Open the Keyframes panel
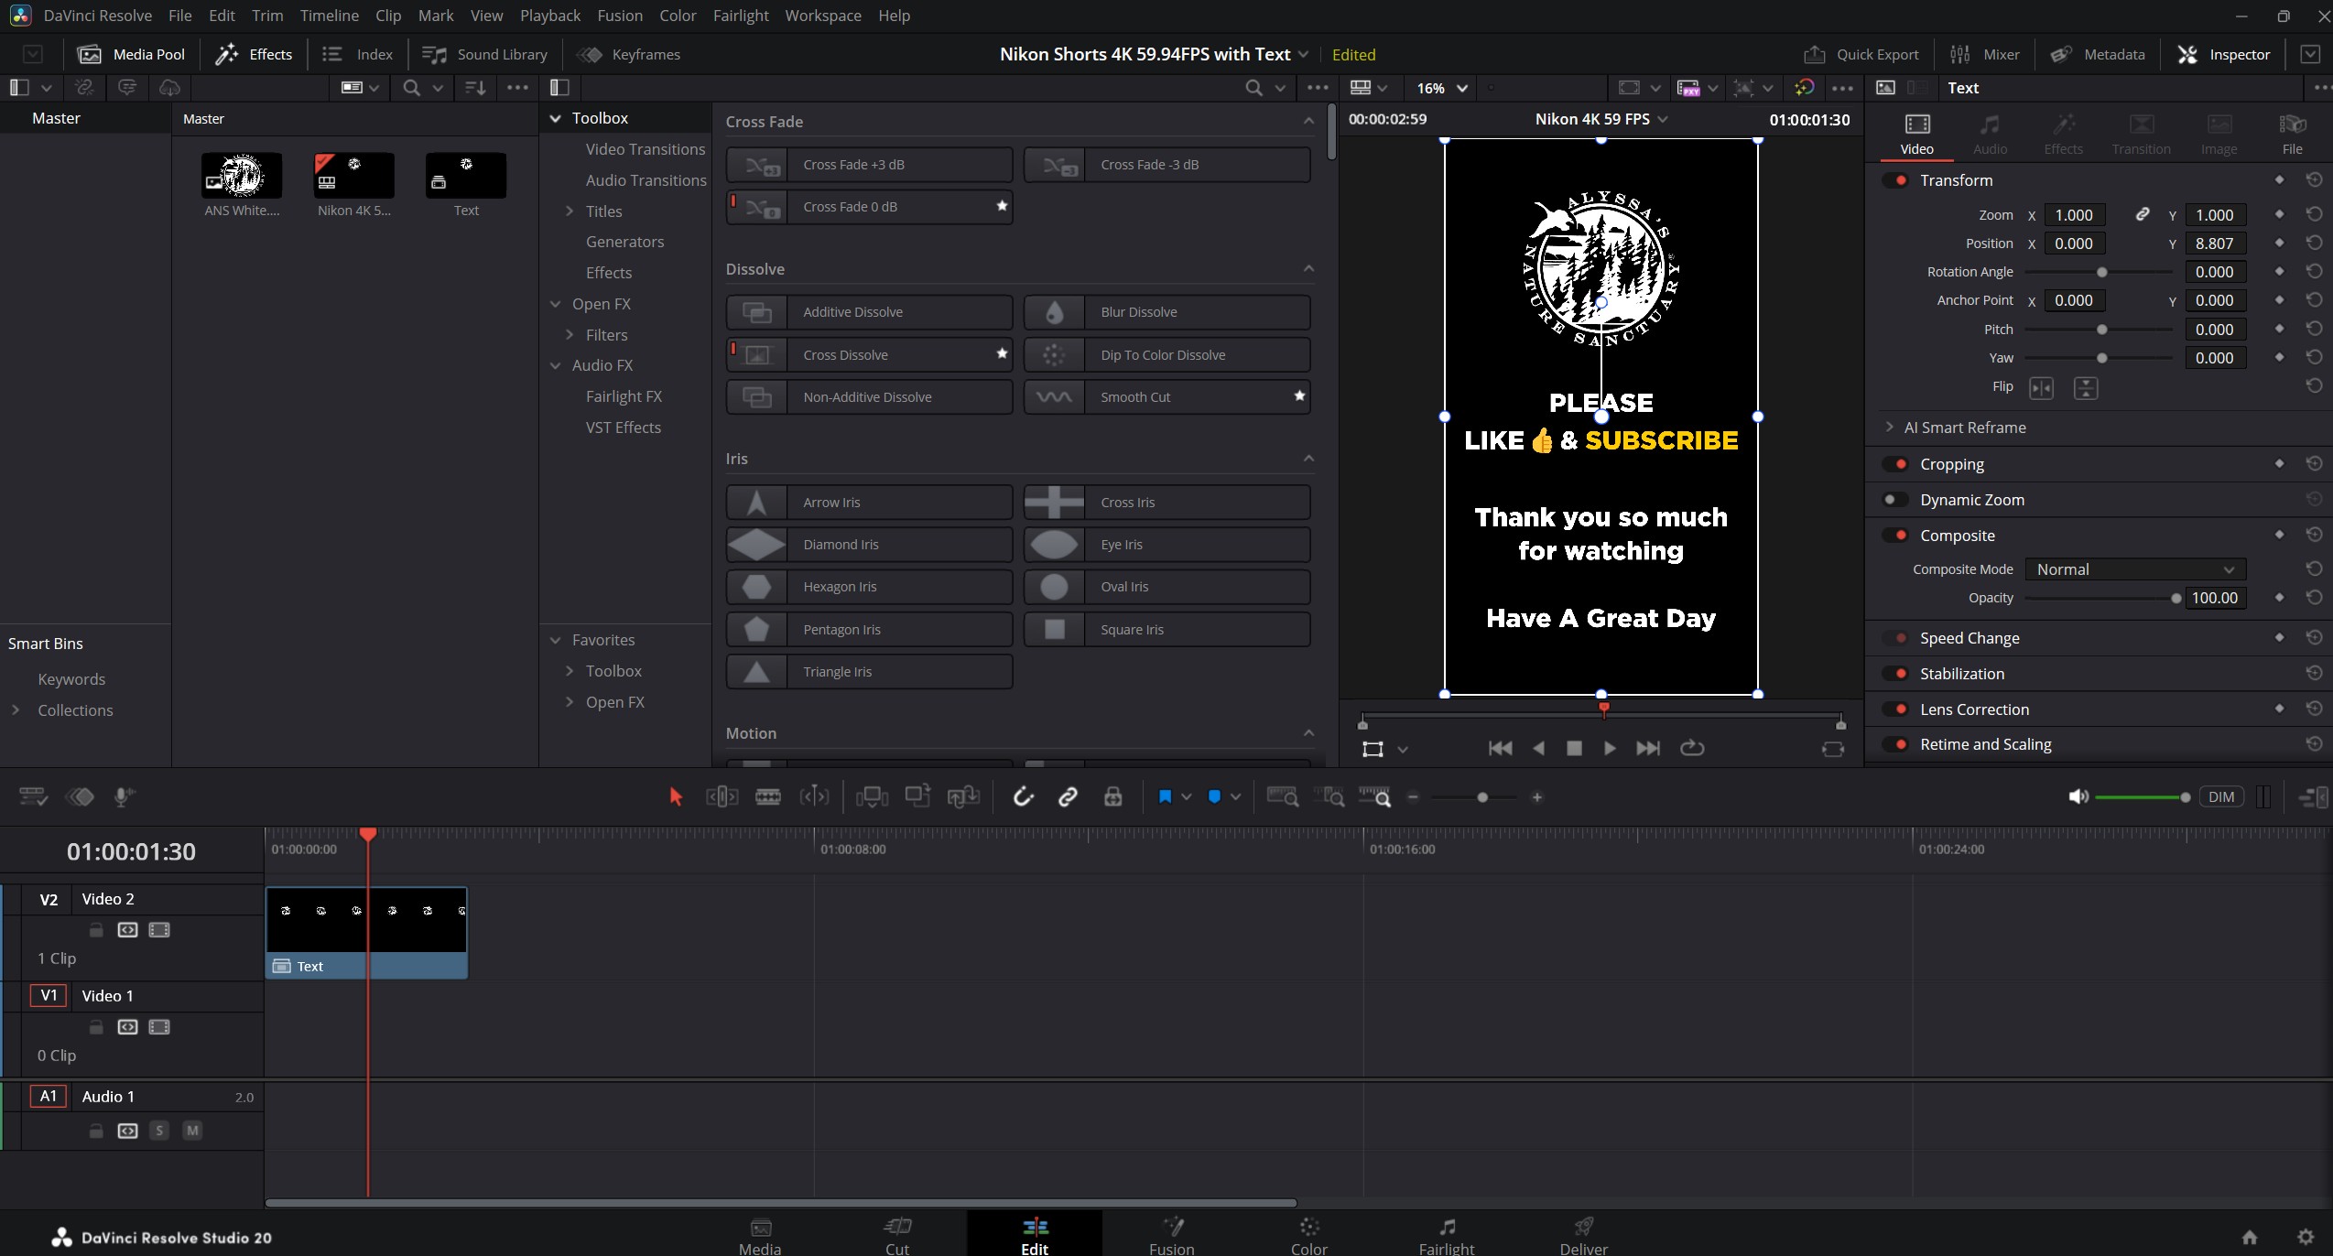This screenshot has height=1256, width=2333. point(630,54)
